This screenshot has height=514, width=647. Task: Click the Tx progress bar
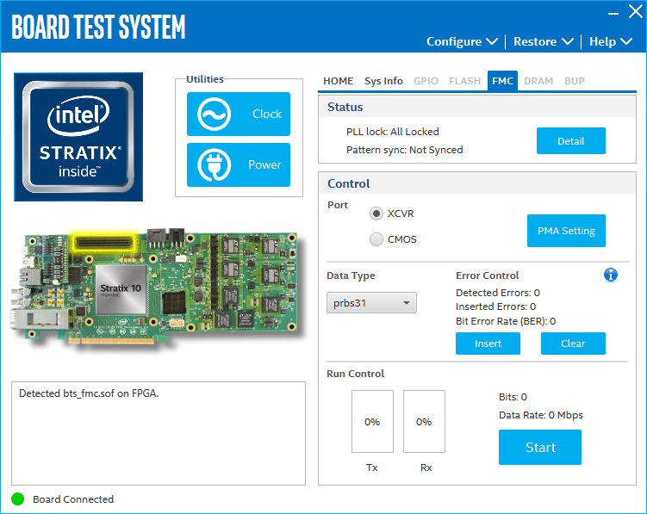pos(372,421)
